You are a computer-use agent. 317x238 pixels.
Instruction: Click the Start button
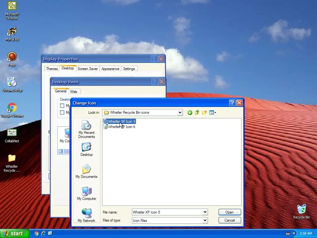point(15,233)
